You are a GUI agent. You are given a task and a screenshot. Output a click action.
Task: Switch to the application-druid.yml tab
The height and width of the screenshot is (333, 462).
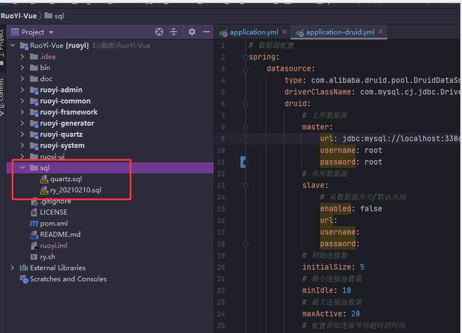pyautogui.click(x=340, y=32)
